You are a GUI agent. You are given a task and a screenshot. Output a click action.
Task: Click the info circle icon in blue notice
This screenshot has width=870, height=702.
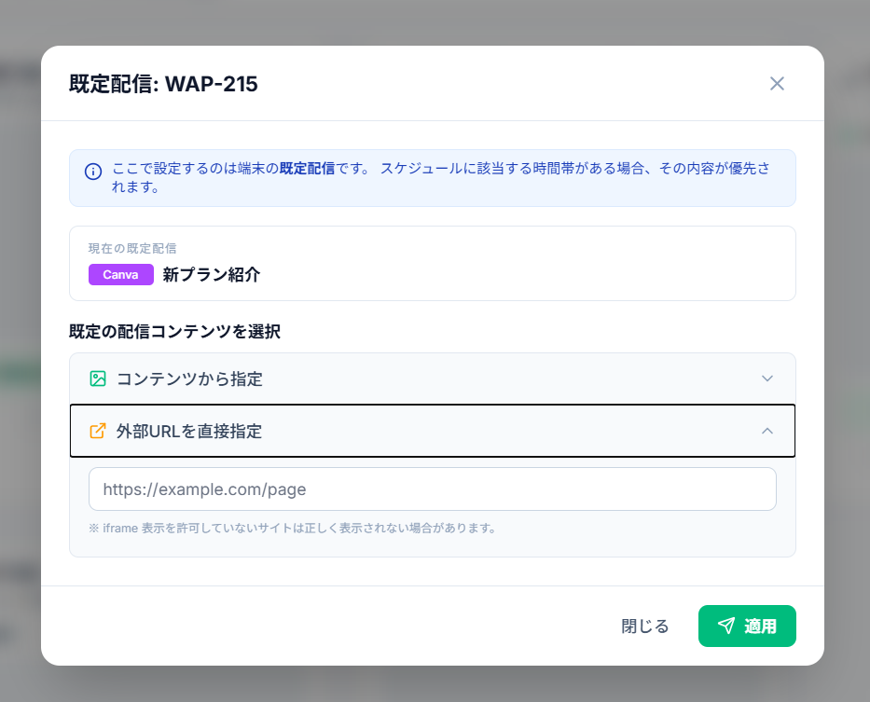coord(93,172)
